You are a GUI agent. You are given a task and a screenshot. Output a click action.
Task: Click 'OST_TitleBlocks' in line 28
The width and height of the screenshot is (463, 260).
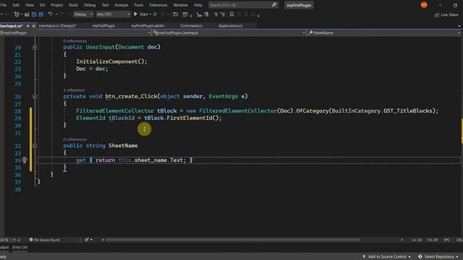click(407, 110)
